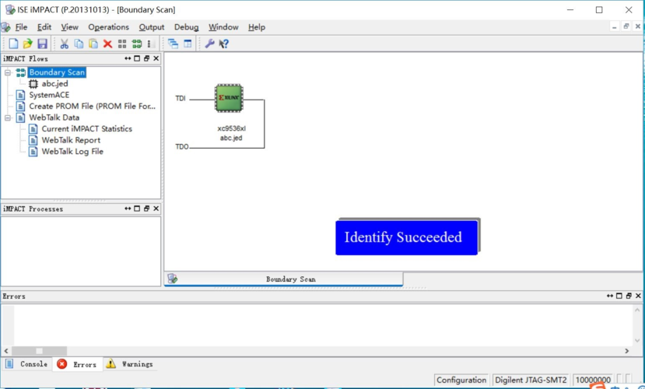Open the Edit menu
Image resolution: width=645 pixels, height=389 pixels.
(x=44, y=27)
